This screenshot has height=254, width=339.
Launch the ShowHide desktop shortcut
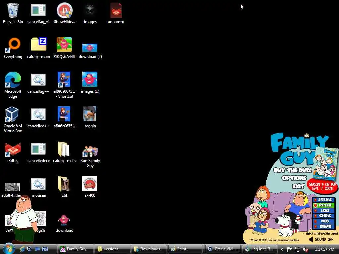64,13
